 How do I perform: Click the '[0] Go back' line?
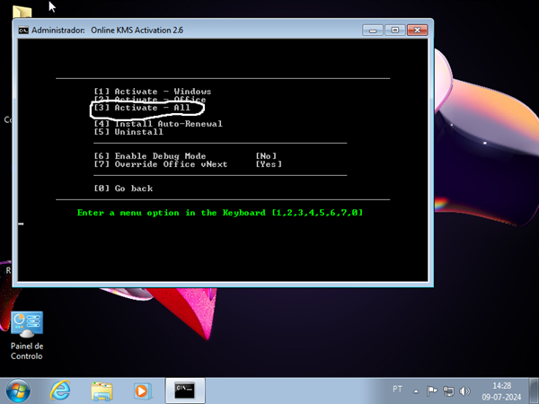point(123,189)
